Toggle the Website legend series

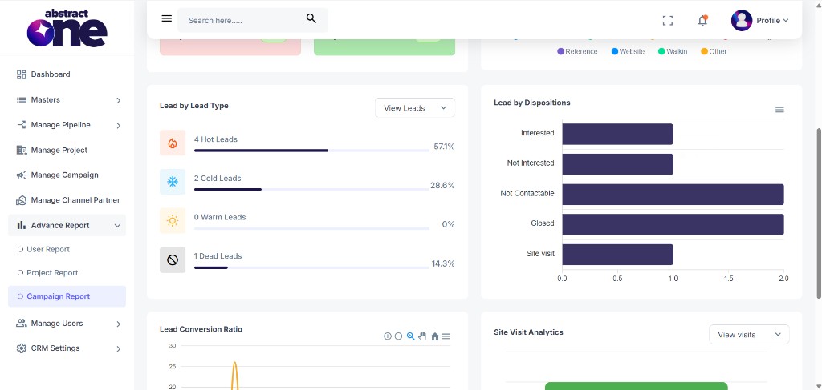point(628,51)
